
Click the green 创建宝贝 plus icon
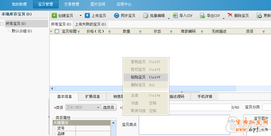[54, 15]
